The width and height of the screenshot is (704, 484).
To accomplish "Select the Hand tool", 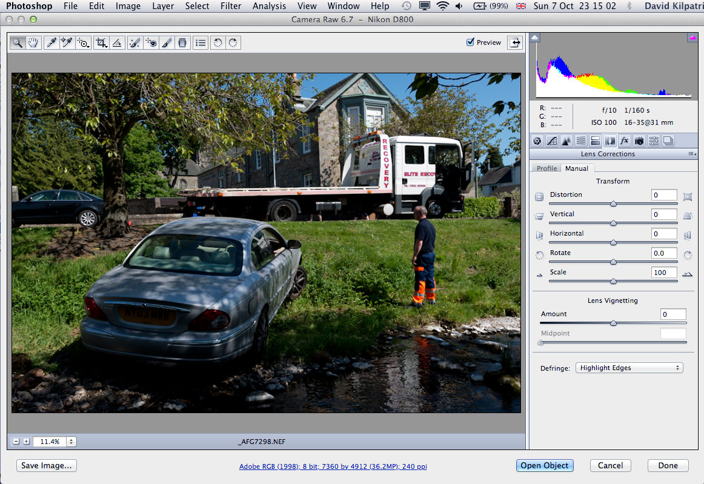I will click(x=33, y=42).
